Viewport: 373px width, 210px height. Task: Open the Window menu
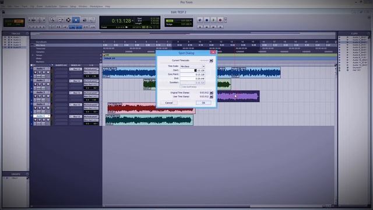[x=83, y=6]
